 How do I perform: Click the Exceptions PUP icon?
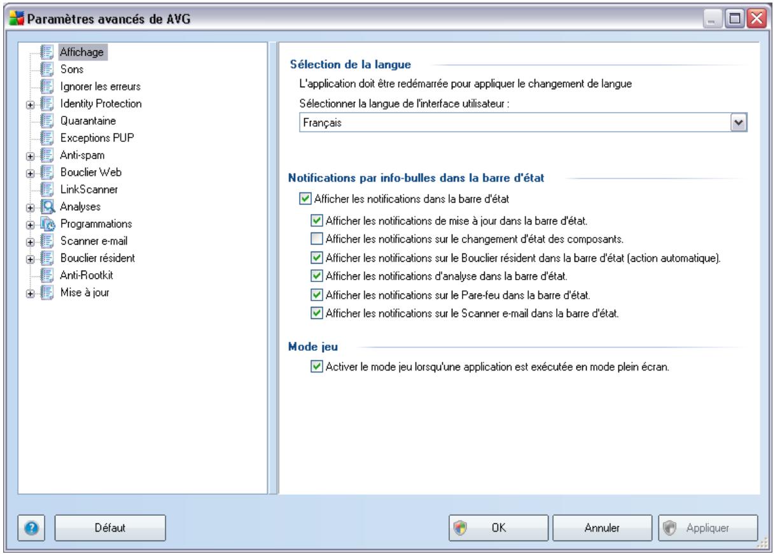[46, 138]
